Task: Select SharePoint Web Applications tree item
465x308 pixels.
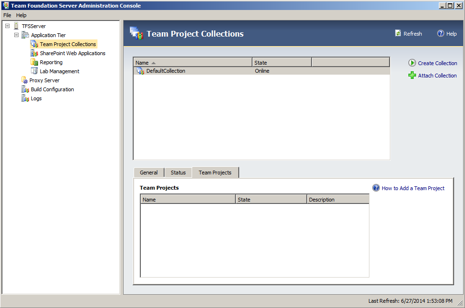Action: click(x=73, y=53)
